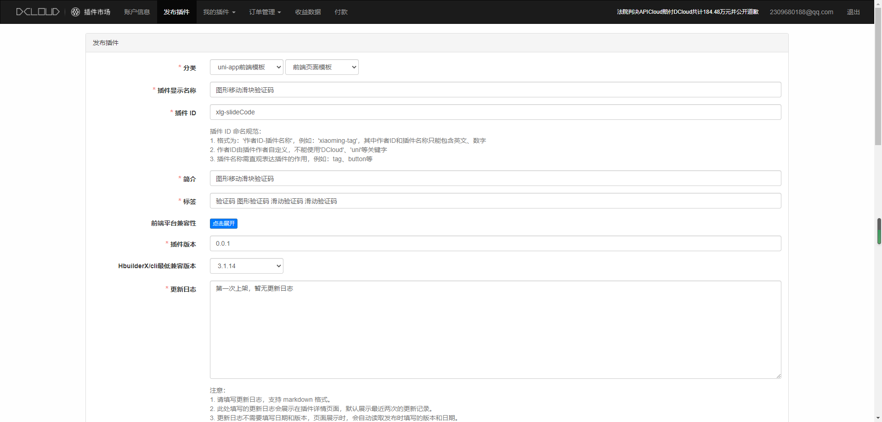The height and width of the screenshot is (422, 882).
Task: Click the 插件 ID input field
Action: coord(495,112)
